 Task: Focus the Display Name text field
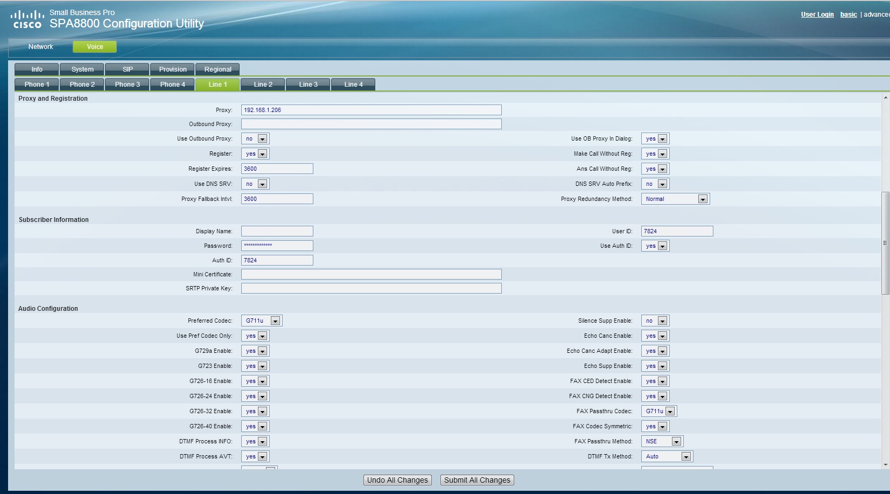point(277,231)
